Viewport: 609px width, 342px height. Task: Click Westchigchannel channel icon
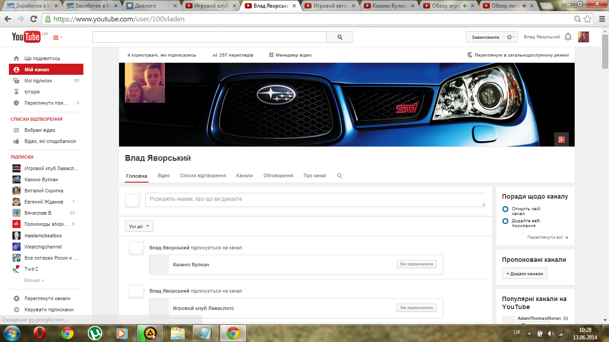pos(16,247)
